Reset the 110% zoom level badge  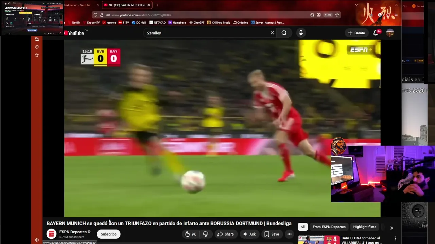point(328,15)
